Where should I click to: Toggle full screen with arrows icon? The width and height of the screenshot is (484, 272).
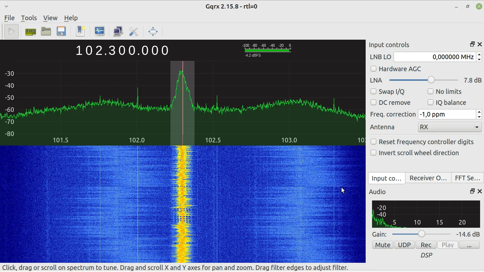pos(153,32)
